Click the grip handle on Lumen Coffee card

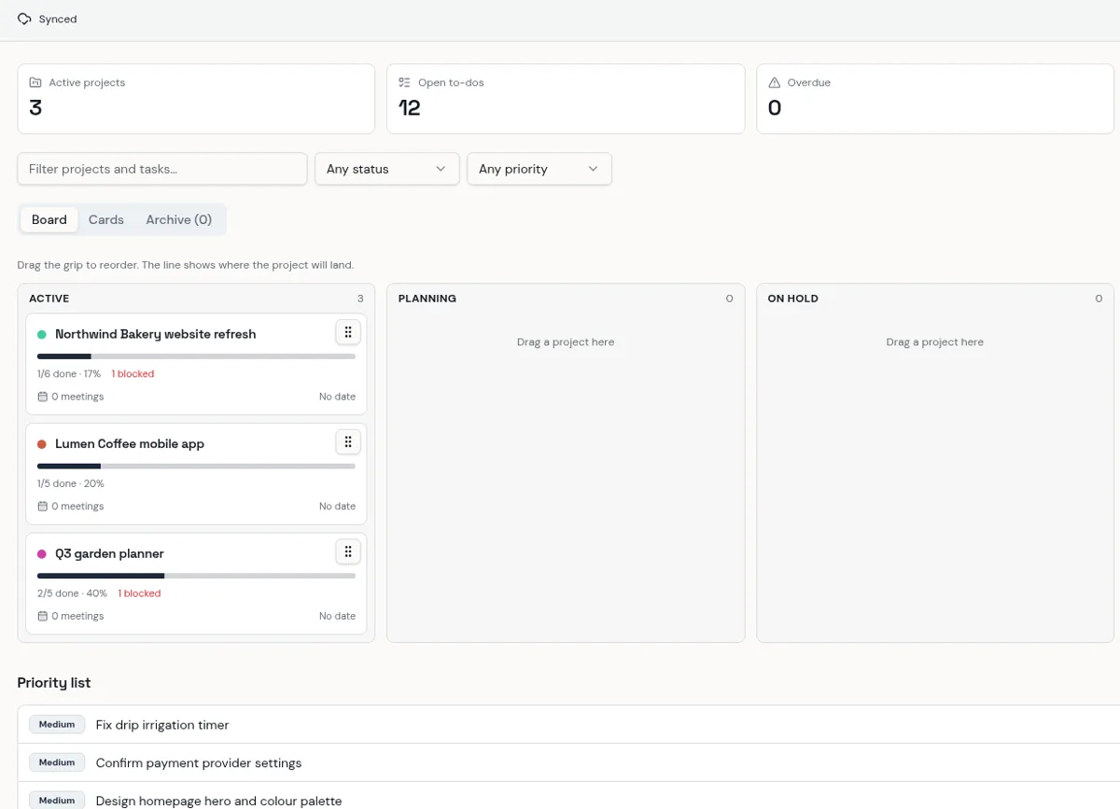tap(348, 442)
